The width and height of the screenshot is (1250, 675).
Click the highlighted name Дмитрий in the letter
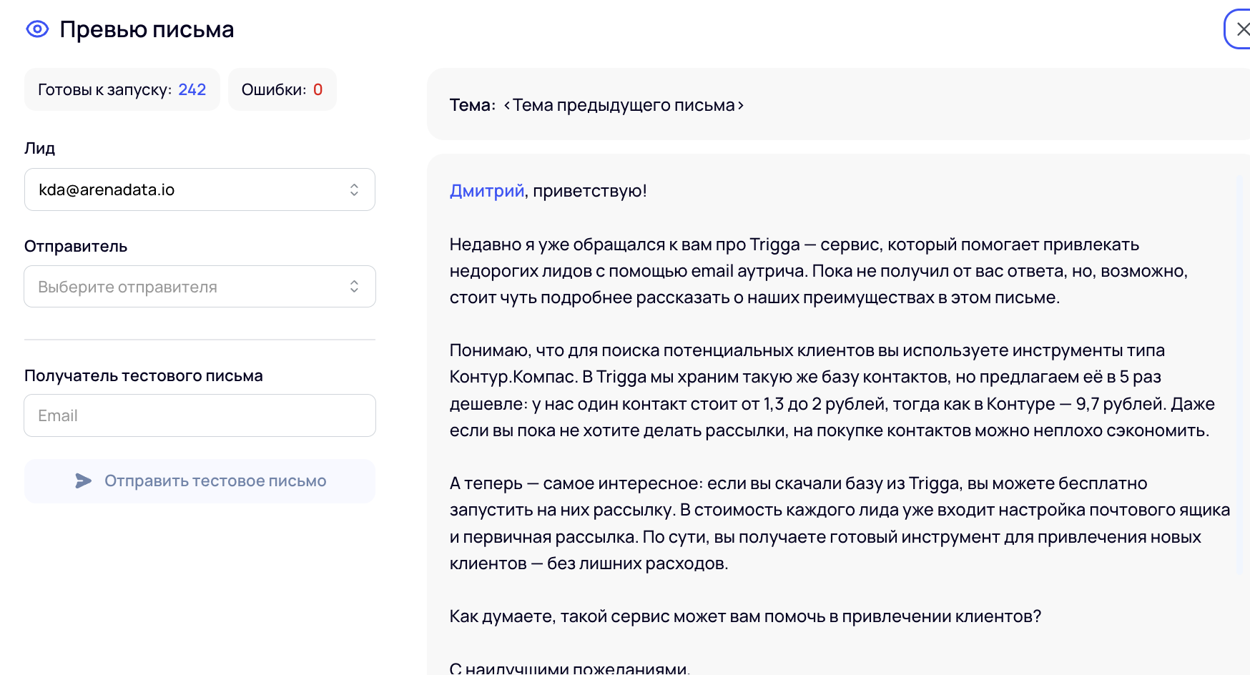pyautogui.click(x=486, y=191)
